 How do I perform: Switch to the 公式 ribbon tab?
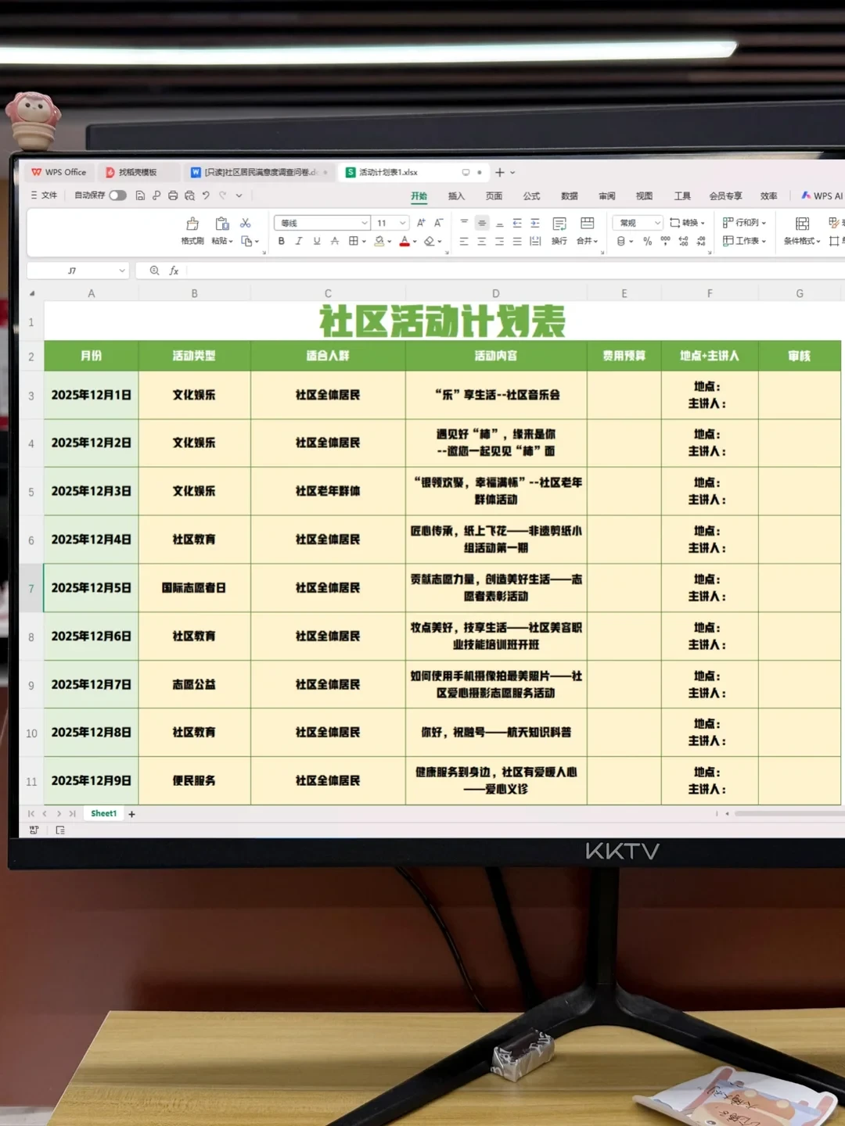coord(531,195)
